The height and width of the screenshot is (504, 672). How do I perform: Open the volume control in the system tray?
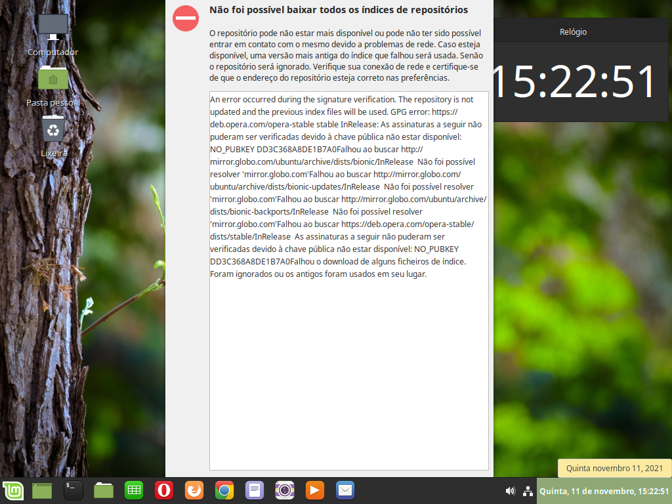[x=510, y=491]
